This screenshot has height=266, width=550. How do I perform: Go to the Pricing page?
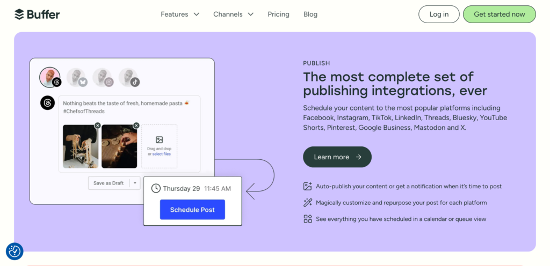coord(279,14)
